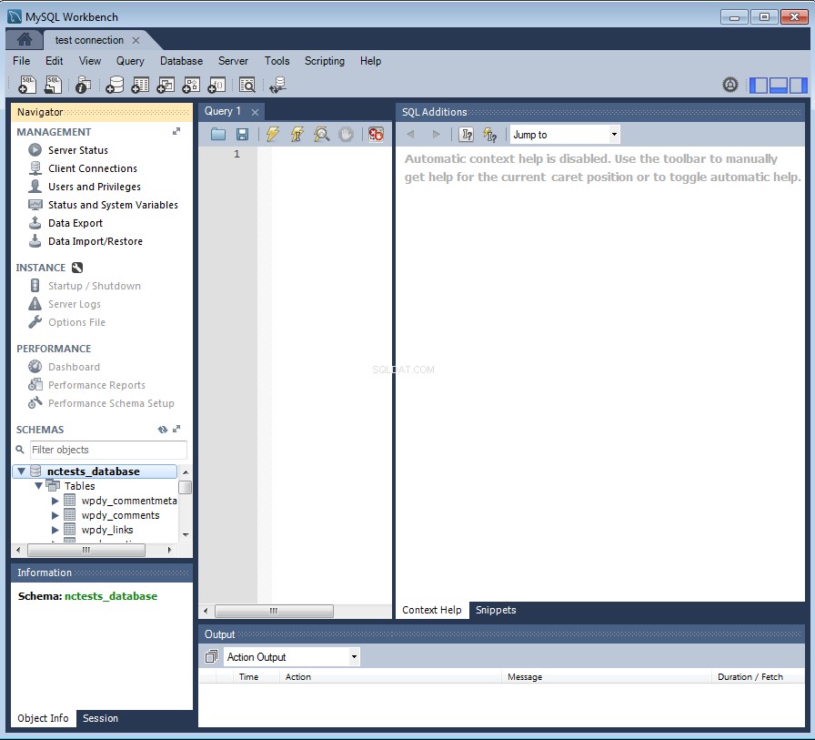This screenshot has height=740, width=815.
Task: Open a script file in Query editor
Action: coord(217,135)
